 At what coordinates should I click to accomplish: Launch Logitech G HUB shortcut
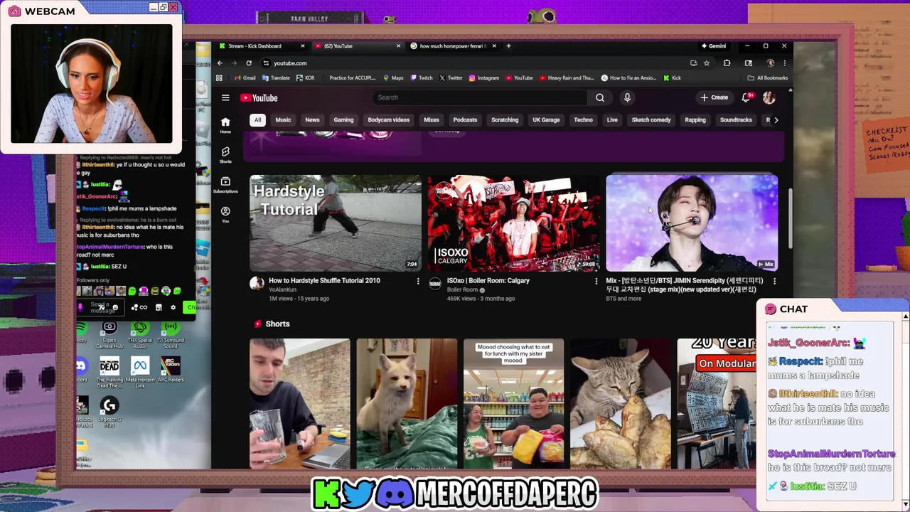click(109, 412)
